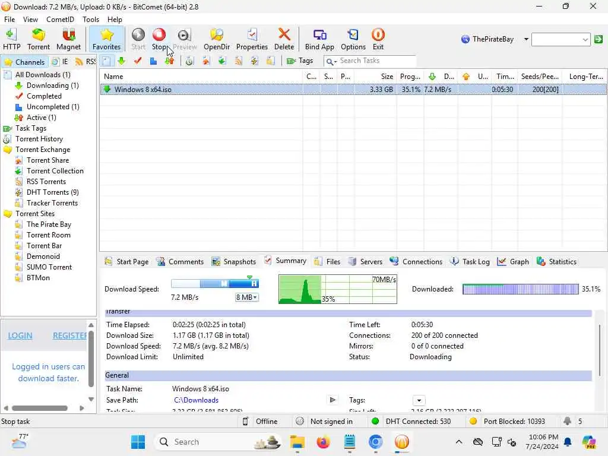Click the Save Path play arrow button
The image size is (608, 456).
tap(332, 400)
